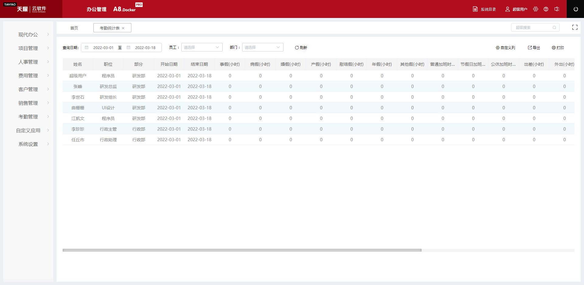
Task: Switch to the 首页 tab
Action: tap(74, 28)
